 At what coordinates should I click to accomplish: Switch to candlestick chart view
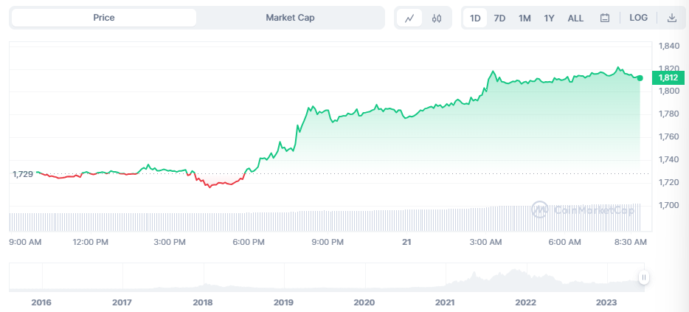tap(437, 18)
